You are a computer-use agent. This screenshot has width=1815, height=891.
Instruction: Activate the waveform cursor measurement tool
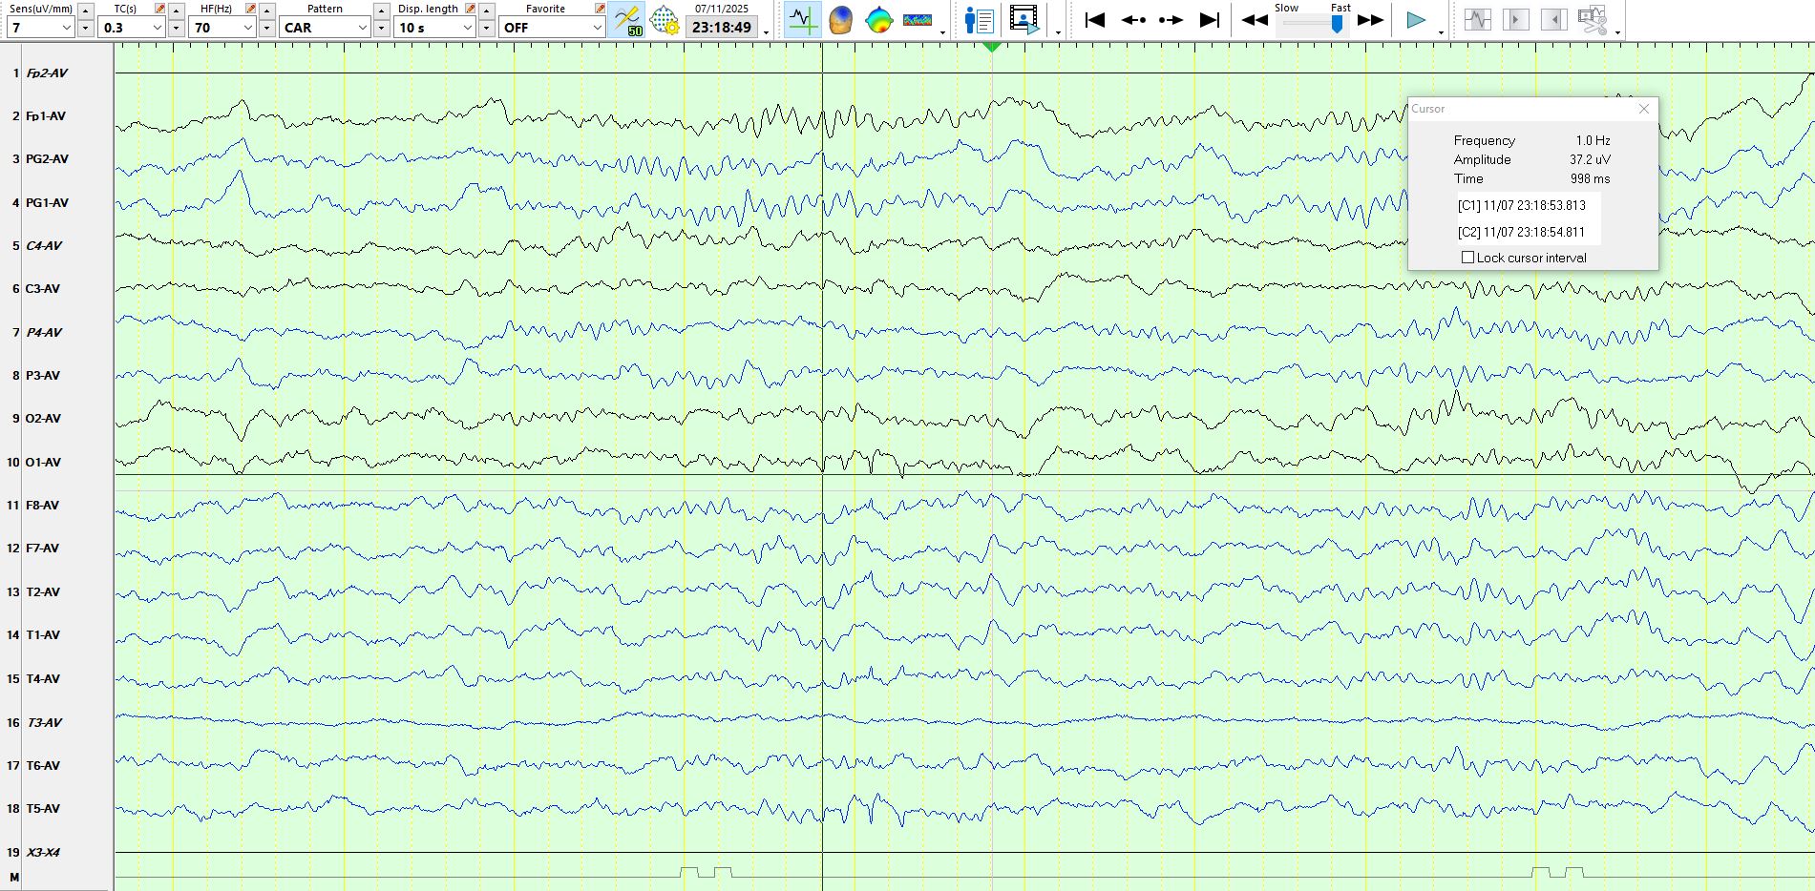(802, 20)
